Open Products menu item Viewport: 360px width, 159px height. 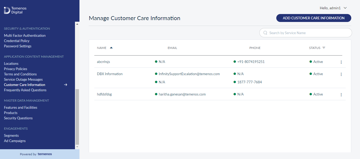(11, 113)
